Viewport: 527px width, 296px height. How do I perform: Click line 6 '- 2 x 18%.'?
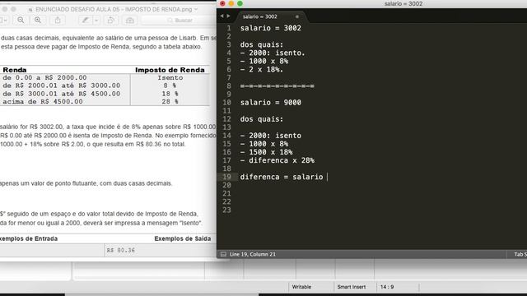262,69
